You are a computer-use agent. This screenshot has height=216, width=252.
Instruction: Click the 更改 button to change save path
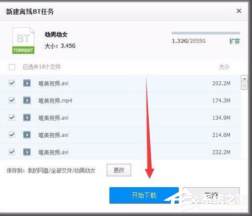[x=119, y=170]
